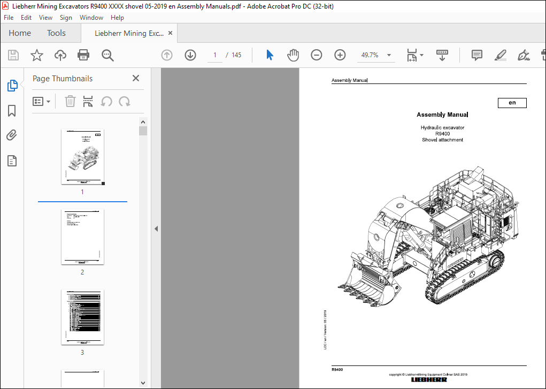Switch to the Tools tab
This screenshot has width=546, height=389.
(x=56, y=33)
